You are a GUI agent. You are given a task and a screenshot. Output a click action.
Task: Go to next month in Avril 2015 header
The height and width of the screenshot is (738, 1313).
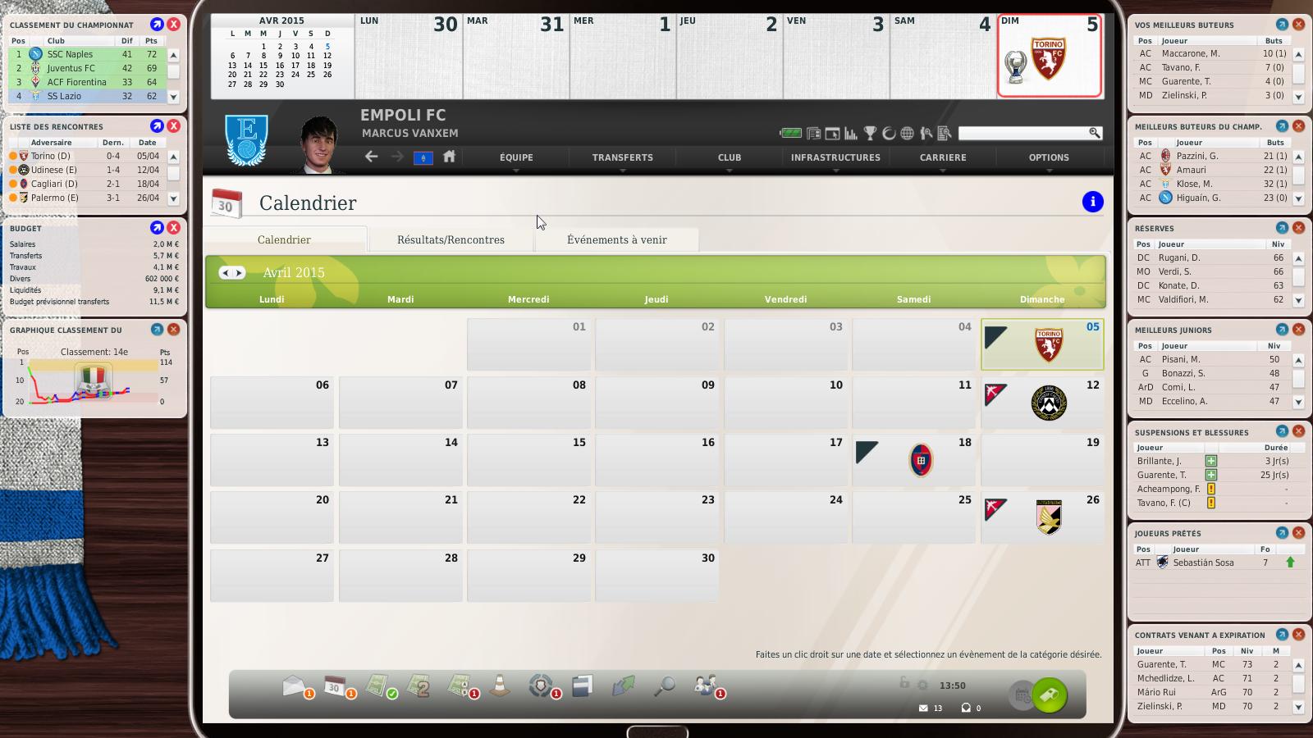[239, 273]
